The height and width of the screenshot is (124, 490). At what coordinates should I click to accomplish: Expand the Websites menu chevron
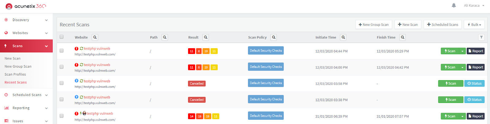click(x=47, y=33)
